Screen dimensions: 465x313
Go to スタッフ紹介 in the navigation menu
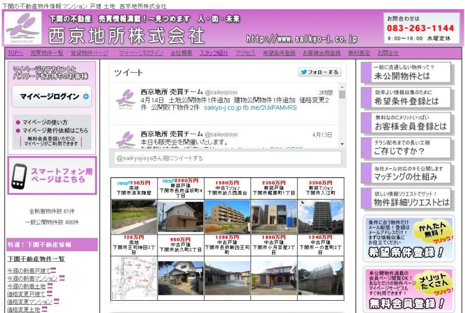click(x=214, y=53)
